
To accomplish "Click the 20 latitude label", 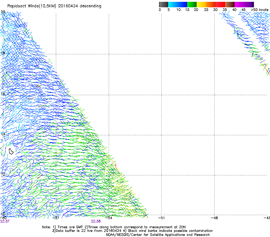I will click(3, 12).
